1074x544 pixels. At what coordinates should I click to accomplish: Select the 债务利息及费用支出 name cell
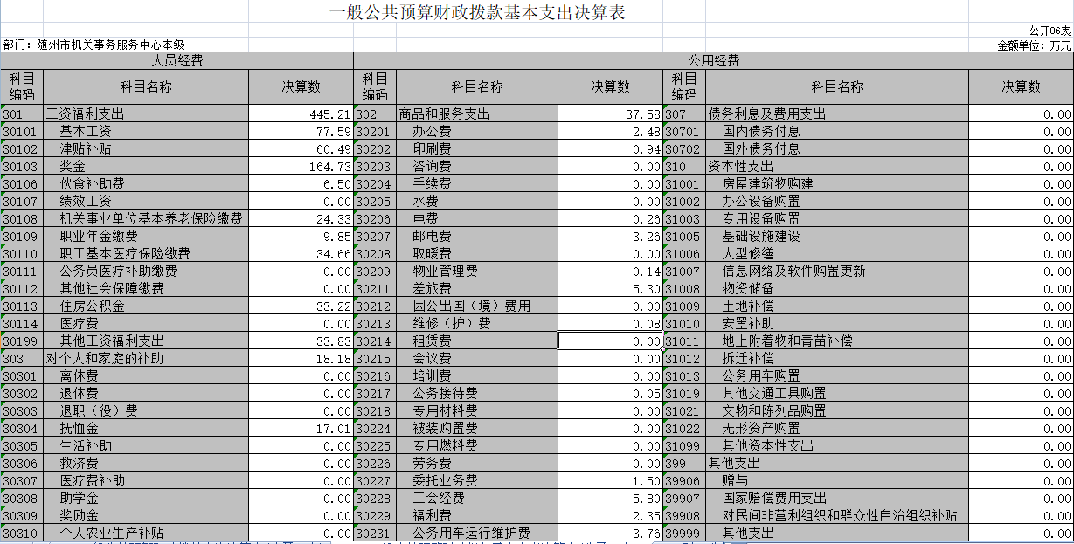(x=836, y=114)
